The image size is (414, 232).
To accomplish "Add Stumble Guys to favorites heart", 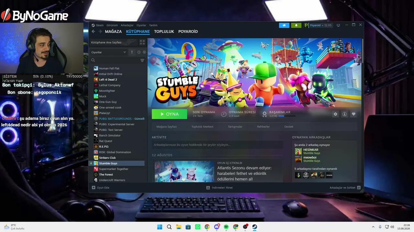I will click(x=354, y=114).
